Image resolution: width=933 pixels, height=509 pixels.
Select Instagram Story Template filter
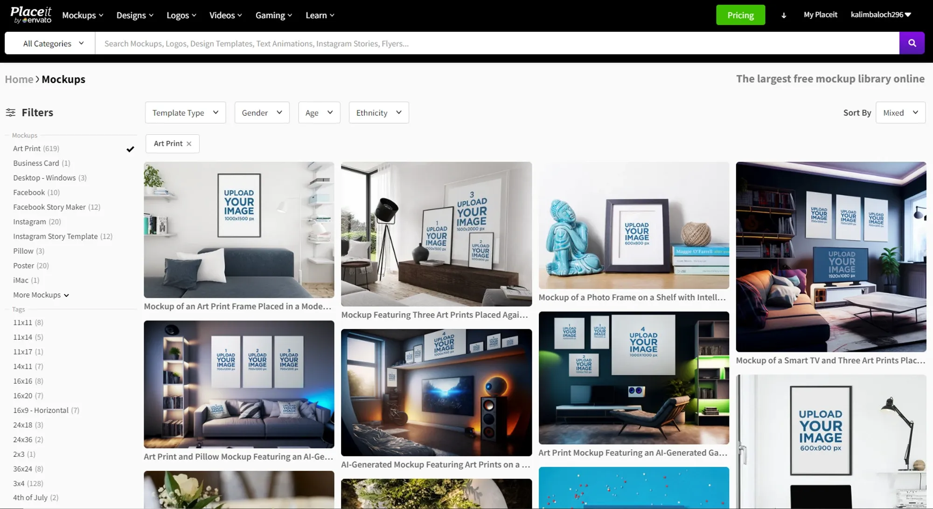[63, 236]
